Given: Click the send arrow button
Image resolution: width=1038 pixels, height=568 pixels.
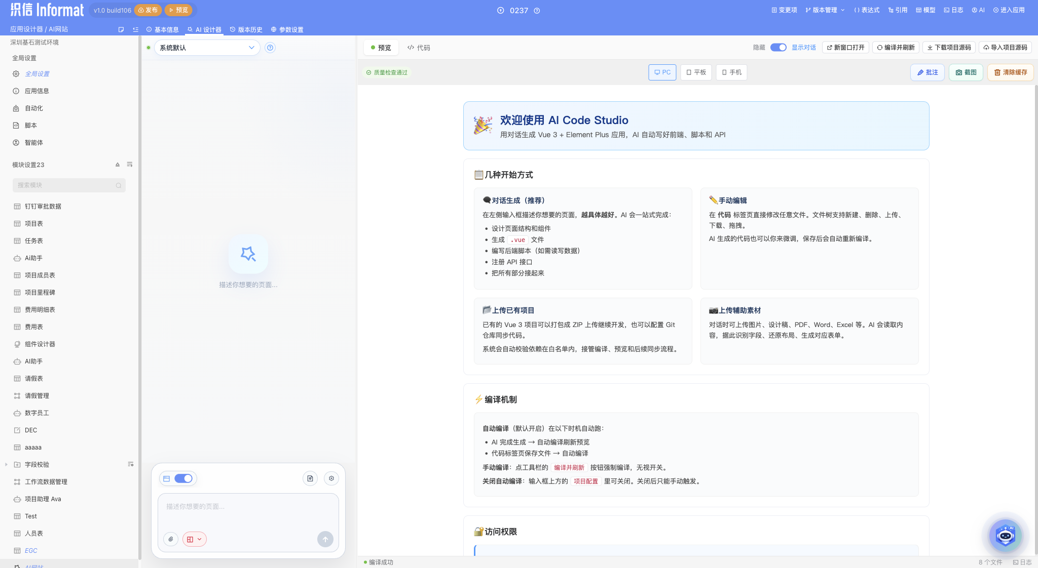Looking at the screenshot, I should 325,539.
